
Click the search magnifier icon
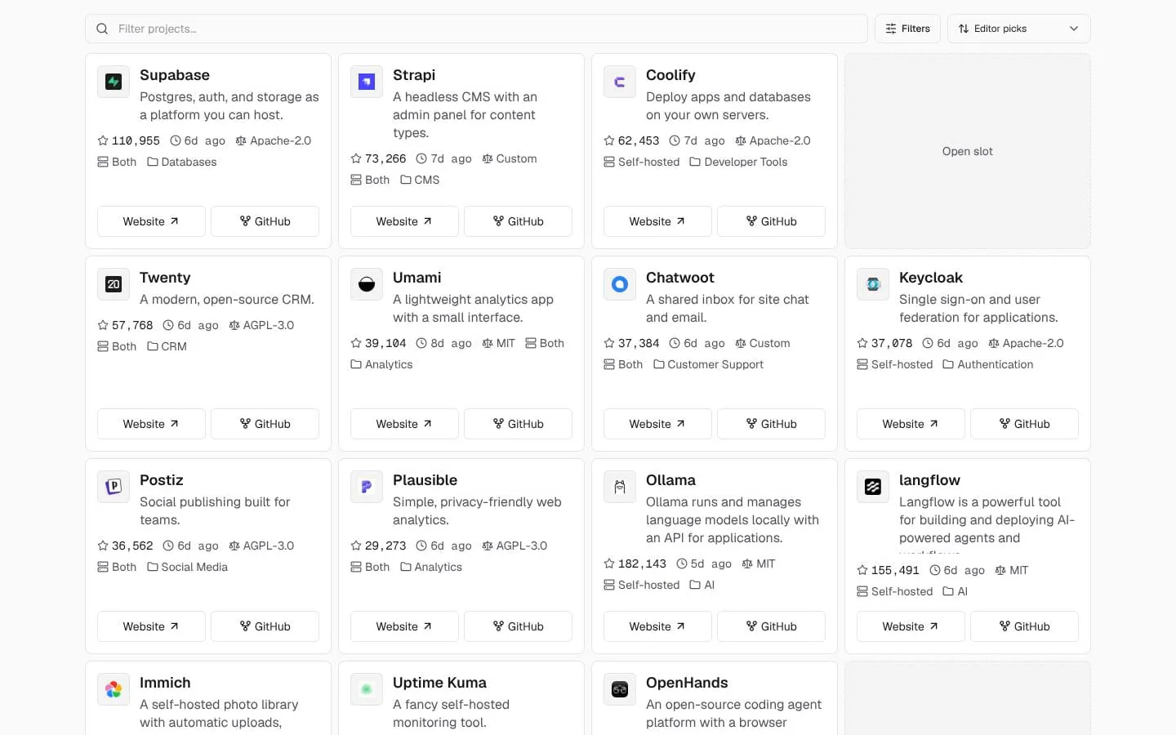[102, 29]
